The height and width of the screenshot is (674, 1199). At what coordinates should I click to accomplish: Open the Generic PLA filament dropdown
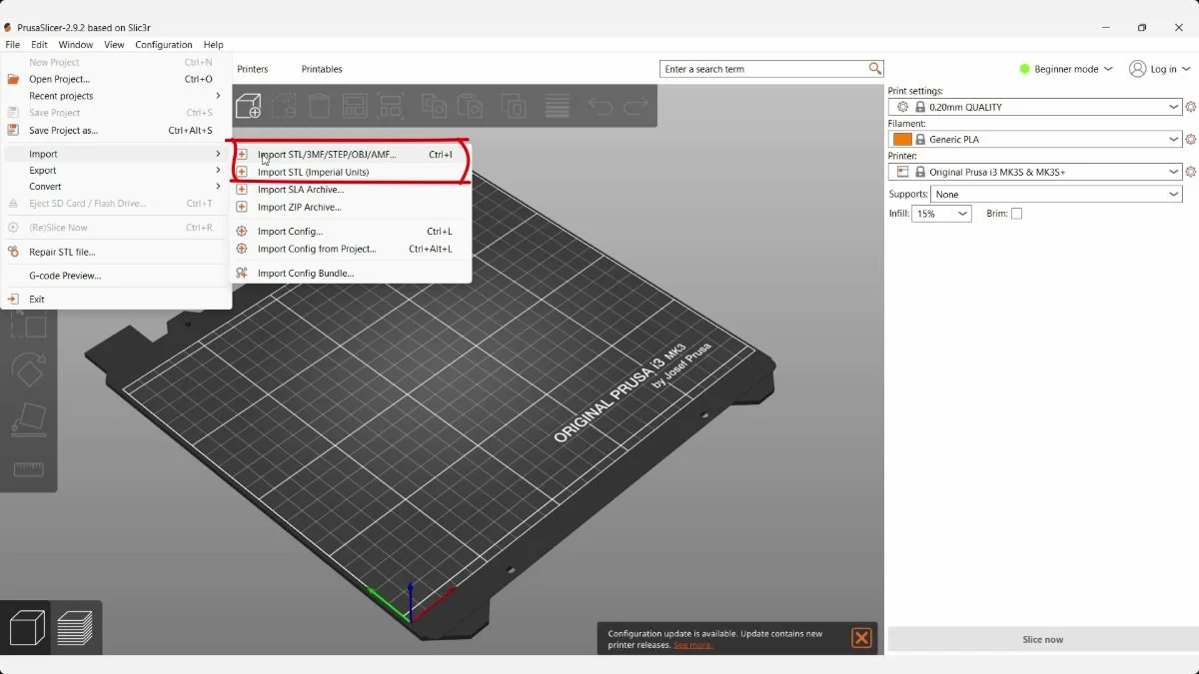(x=1035, y=139)
